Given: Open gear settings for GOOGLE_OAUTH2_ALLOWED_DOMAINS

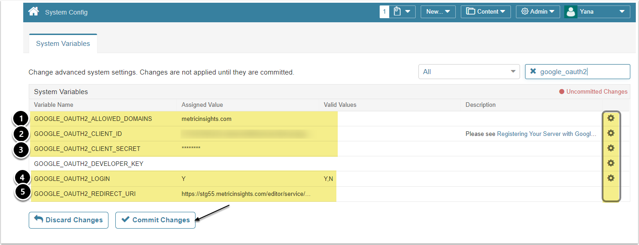Looking at the screenshot, I should [x=611, y=118].
